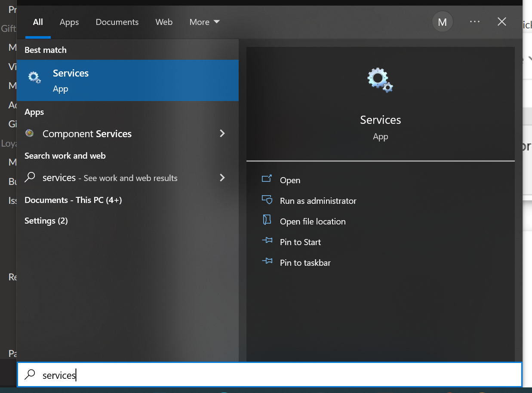The image size is (532, 393).
Task: Show the Settings (2) results
Action: (46, 221)
